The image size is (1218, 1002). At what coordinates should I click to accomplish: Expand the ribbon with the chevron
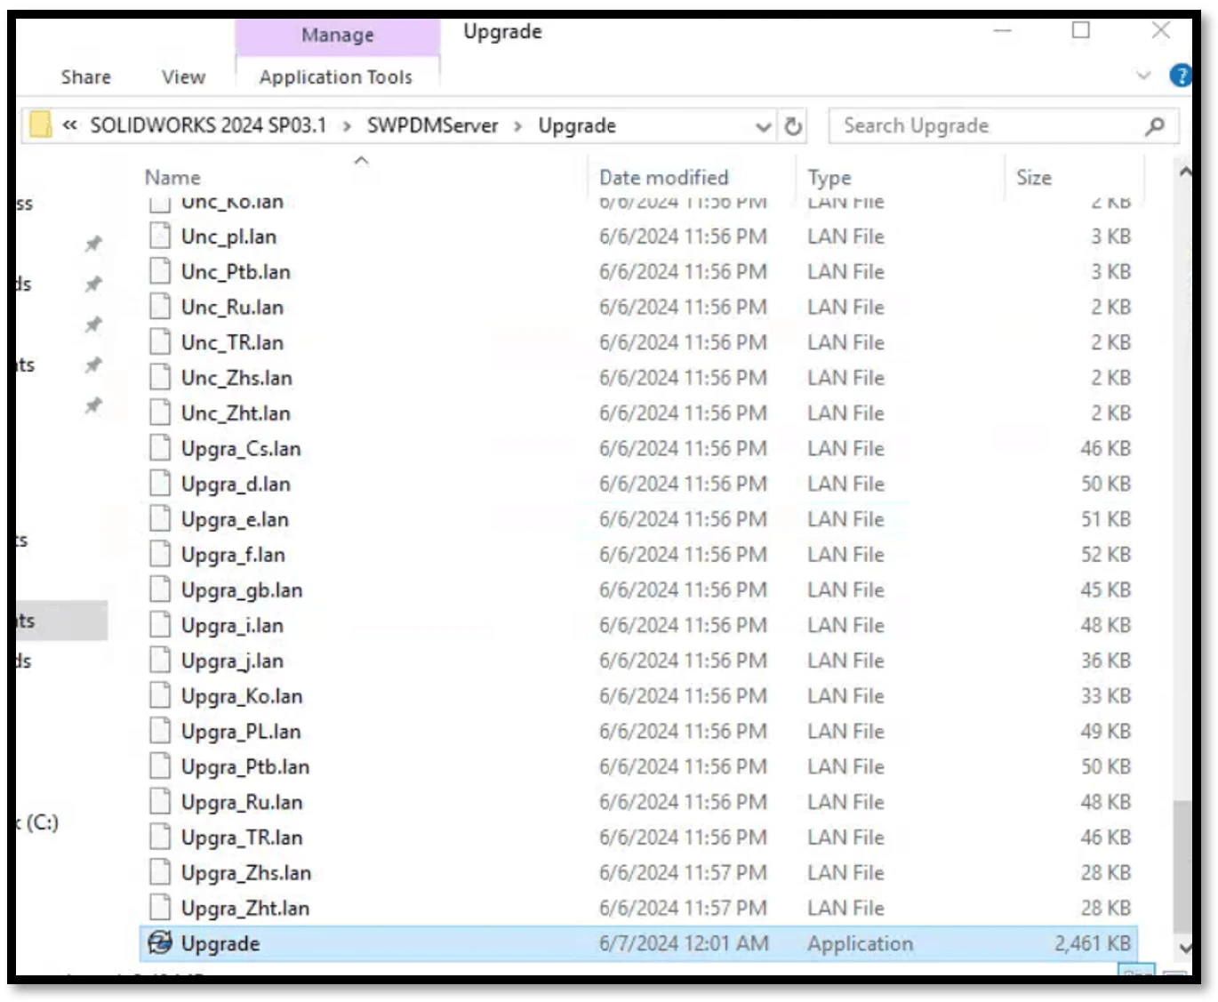pos(1143,76)
